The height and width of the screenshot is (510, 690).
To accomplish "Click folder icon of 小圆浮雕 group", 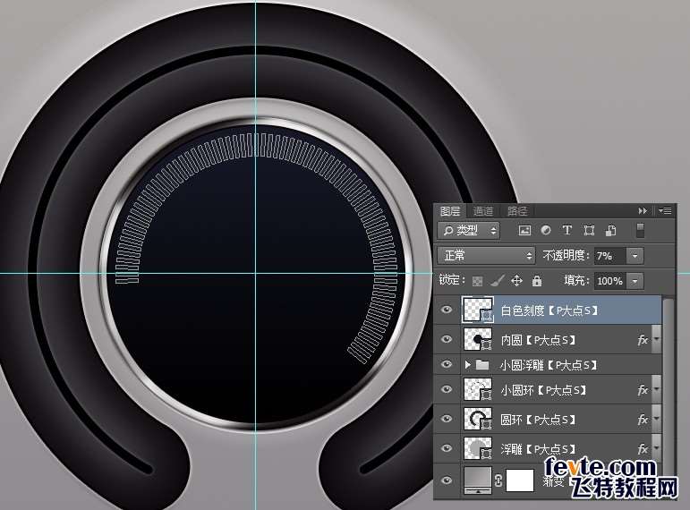I will [482, 365].
